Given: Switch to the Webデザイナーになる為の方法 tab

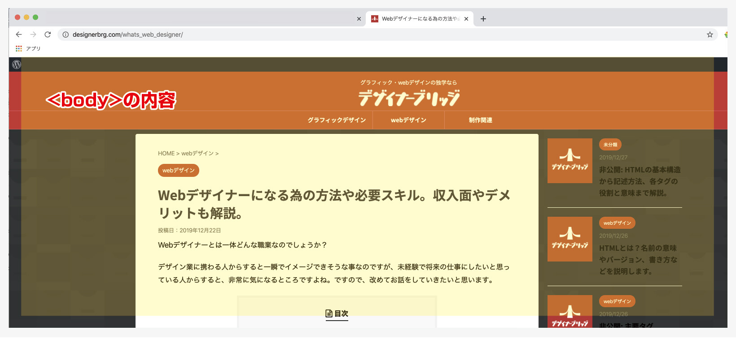Looking at the screenshot, I should point(417,19).
